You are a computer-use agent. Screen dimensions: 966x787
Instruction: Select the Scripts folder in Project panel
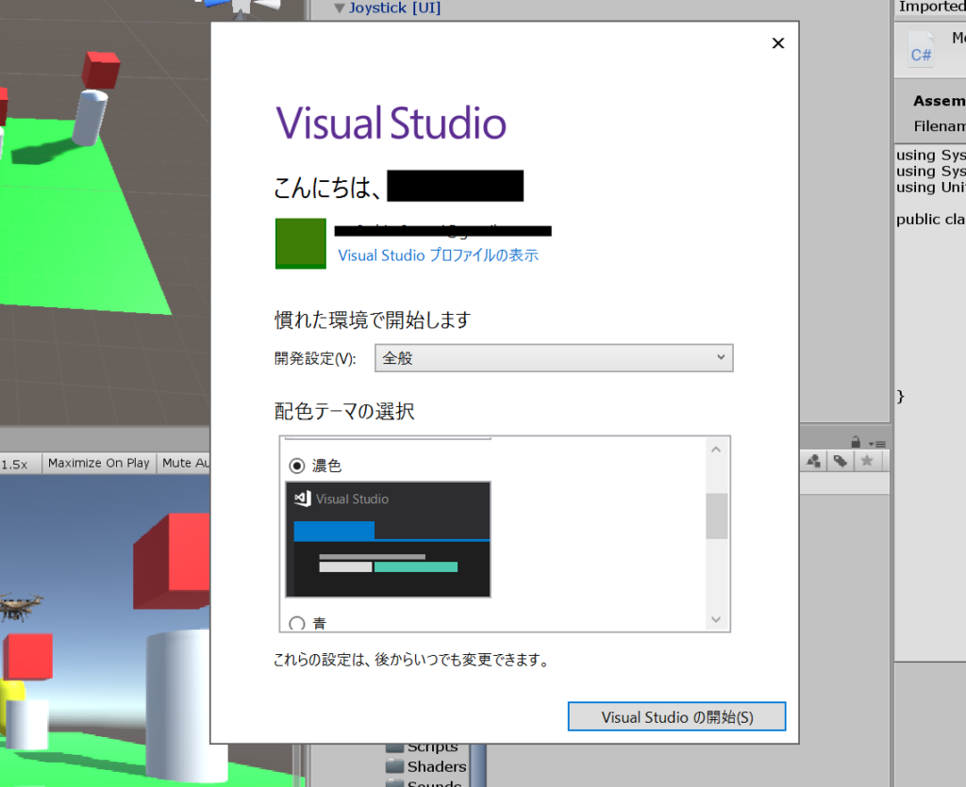(x=432, y=747)
